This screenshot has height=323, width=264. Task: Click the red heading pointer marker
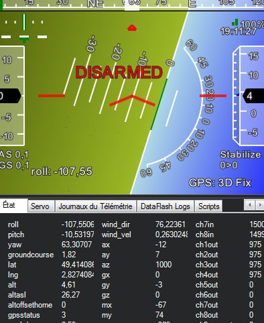132,28
